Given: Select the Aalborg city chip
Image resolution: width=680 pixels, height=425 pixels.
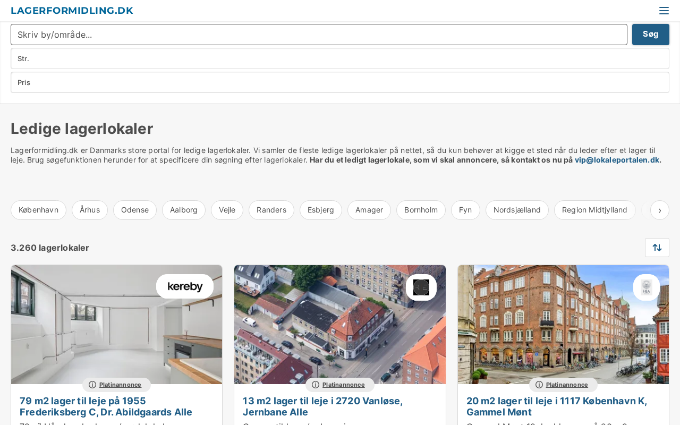Looking at the screenshot, I should 184,210.
